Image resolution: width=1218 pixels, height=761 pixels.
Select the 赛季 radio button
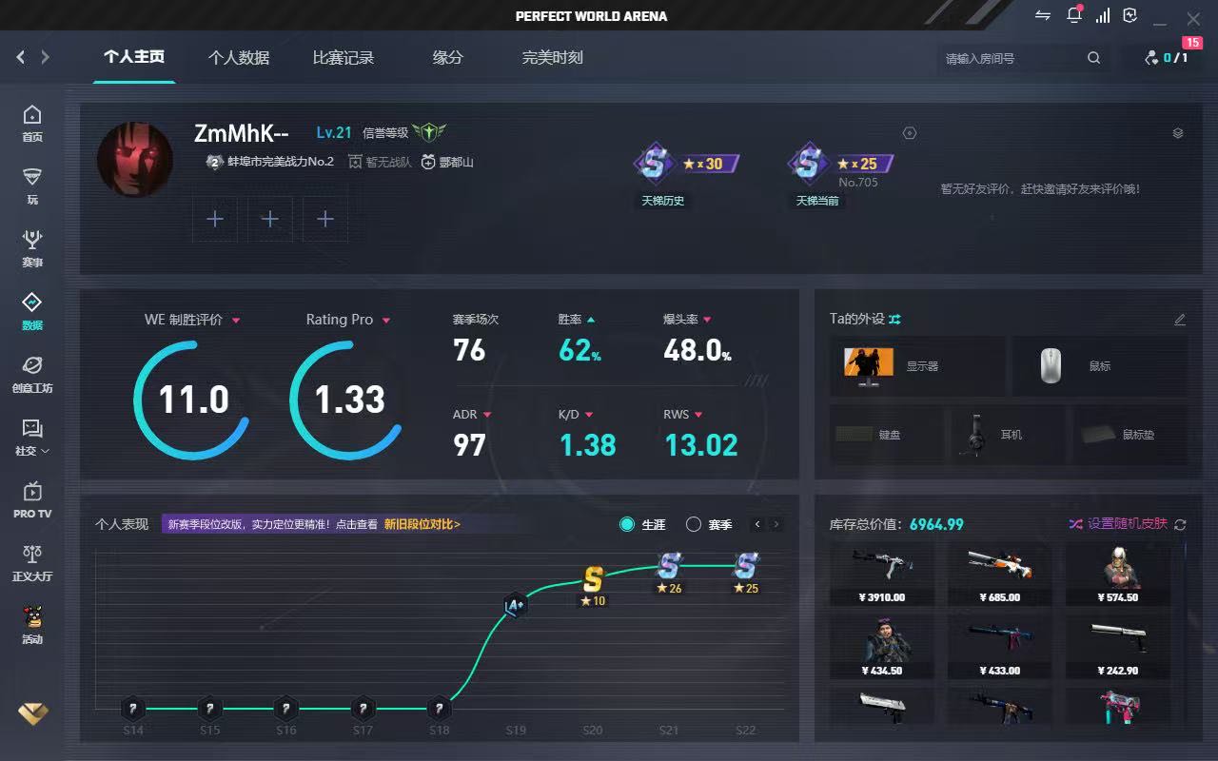click(694, 524)
